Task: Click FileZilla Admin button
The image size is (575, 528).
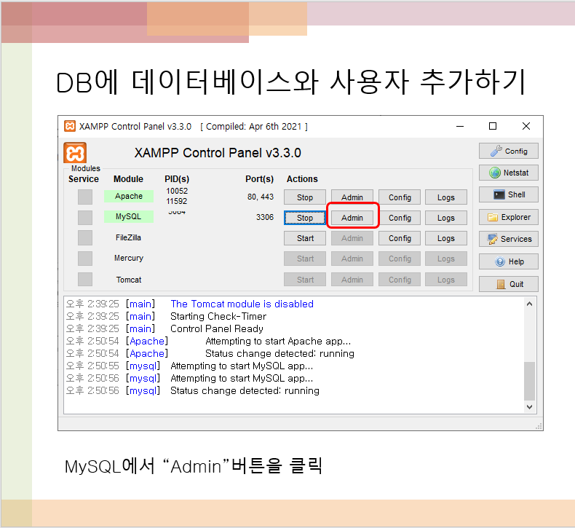Action: coord(352,238)
